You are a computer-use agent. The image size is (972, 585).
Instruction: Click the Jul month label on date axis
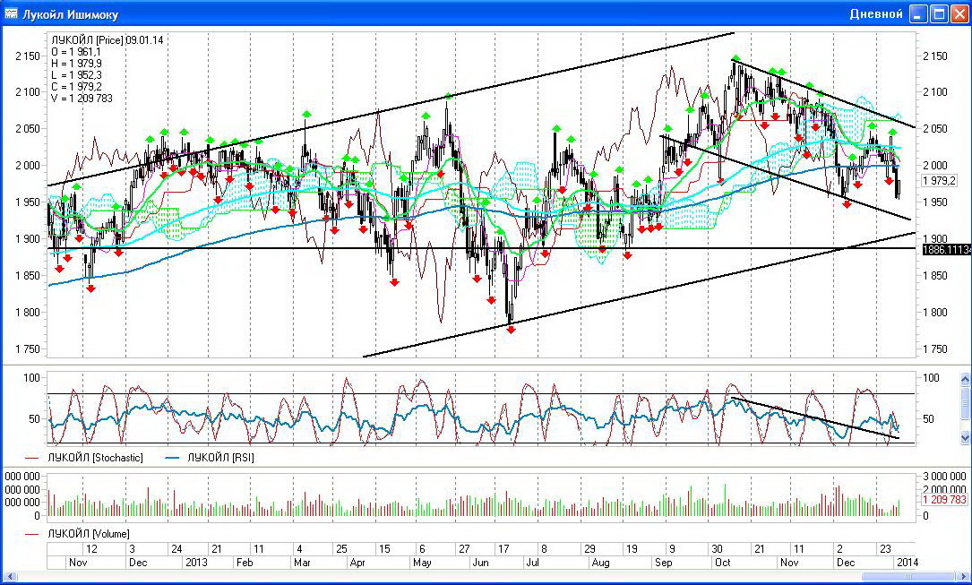[x=532, y=562]
